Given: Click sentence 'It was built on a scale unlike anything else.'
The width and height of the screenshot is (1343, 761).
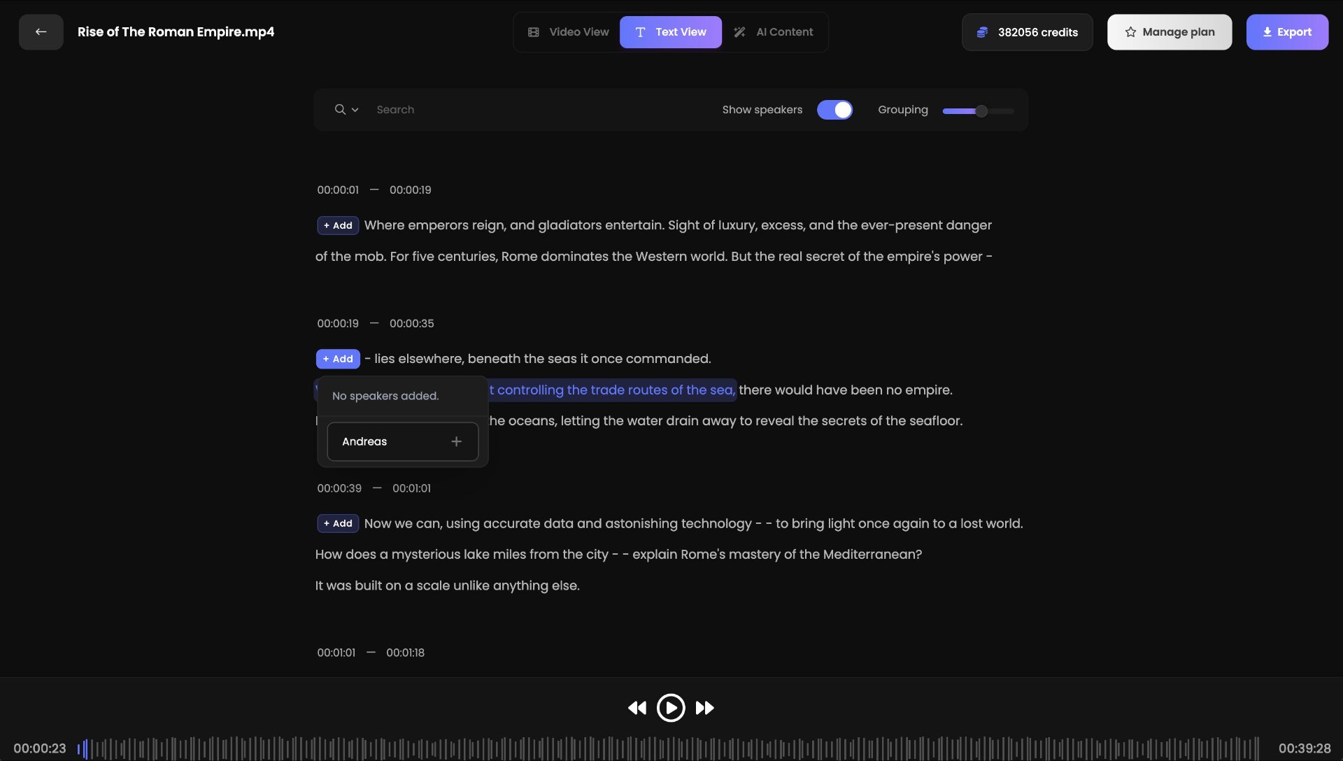Looking at the screenshot, I should (x=447, y=585).
